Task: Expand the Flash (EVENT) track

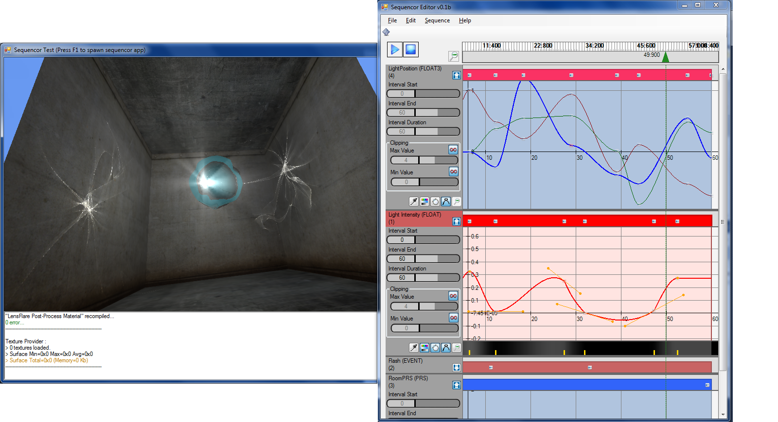Action: (x=456, y=368)
